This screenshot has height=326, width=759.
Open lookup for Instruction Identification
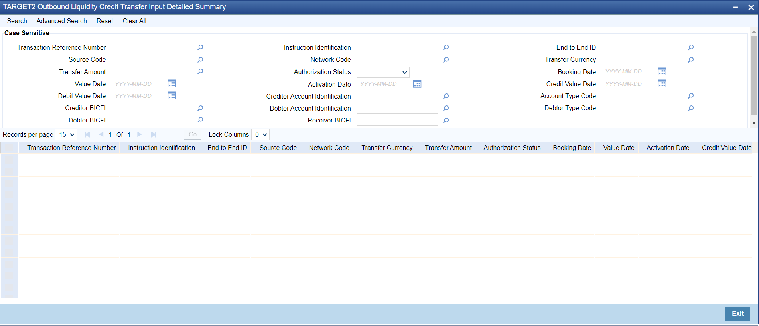click(x=446, y=47)
